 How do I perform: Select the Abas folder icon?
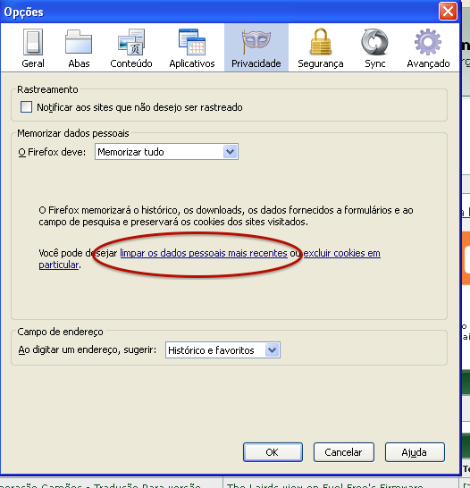pos(79,42)
